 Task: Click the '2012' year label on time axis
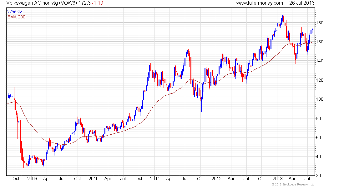click(216, 179)
